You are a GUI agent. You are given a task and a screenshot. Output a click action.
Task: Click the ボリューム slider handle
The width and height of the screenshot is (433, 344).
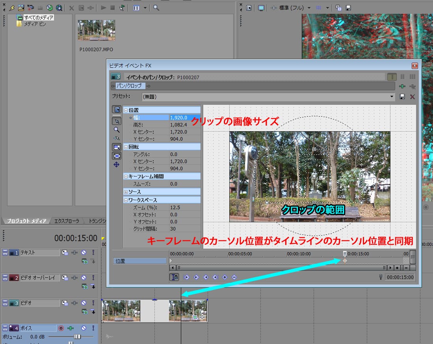pos(78,337)
